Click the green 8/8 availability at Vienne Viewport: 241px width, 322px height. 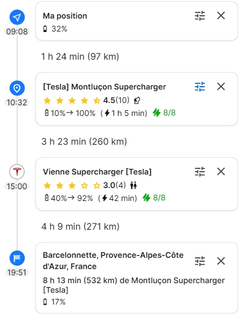154,198
